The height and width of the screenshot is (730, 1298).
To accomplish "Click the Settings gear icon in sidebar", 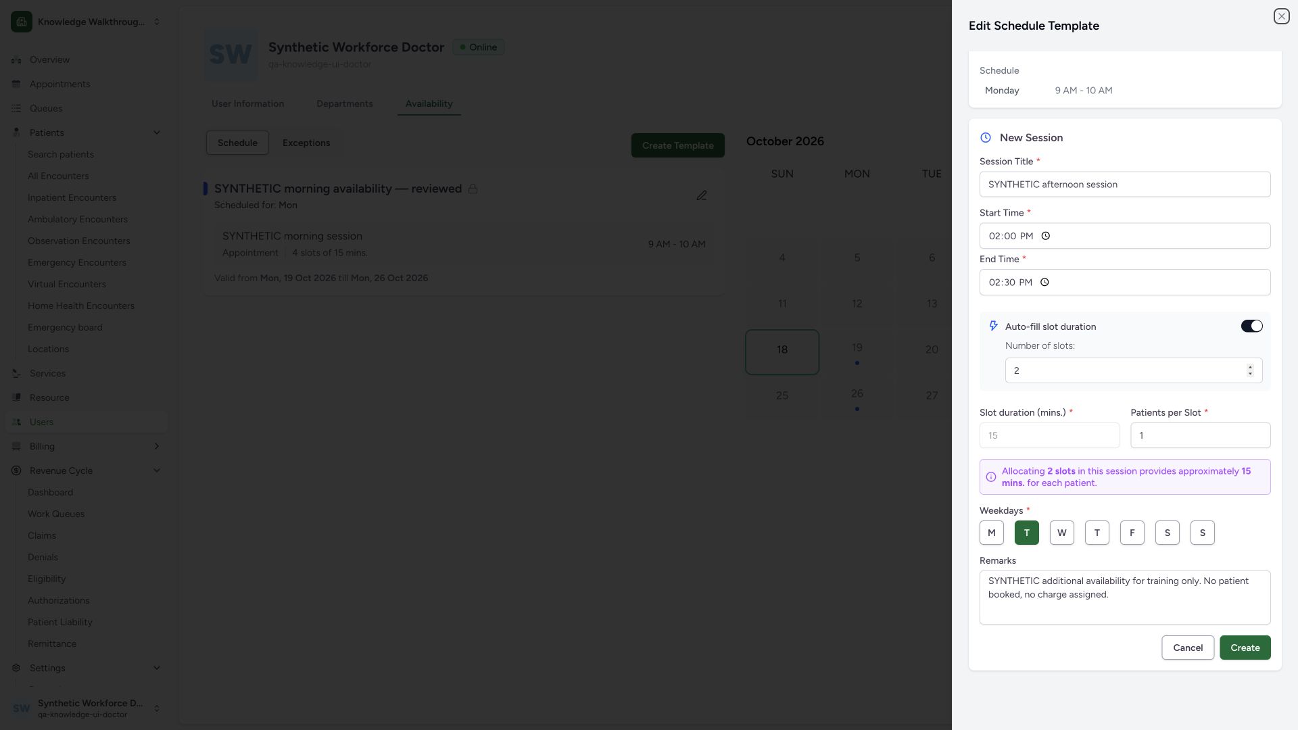I will click(x=16, y=668).
